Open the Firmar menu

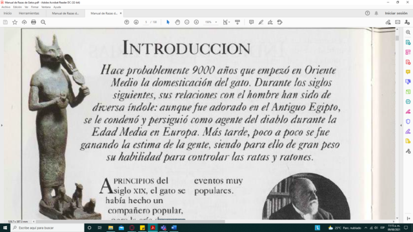(x=35, y=7)
